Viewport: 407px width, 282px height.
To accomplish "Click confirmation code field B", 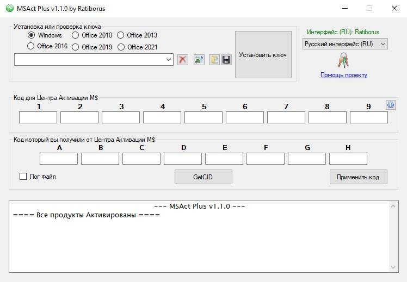I will coord(100,159).
